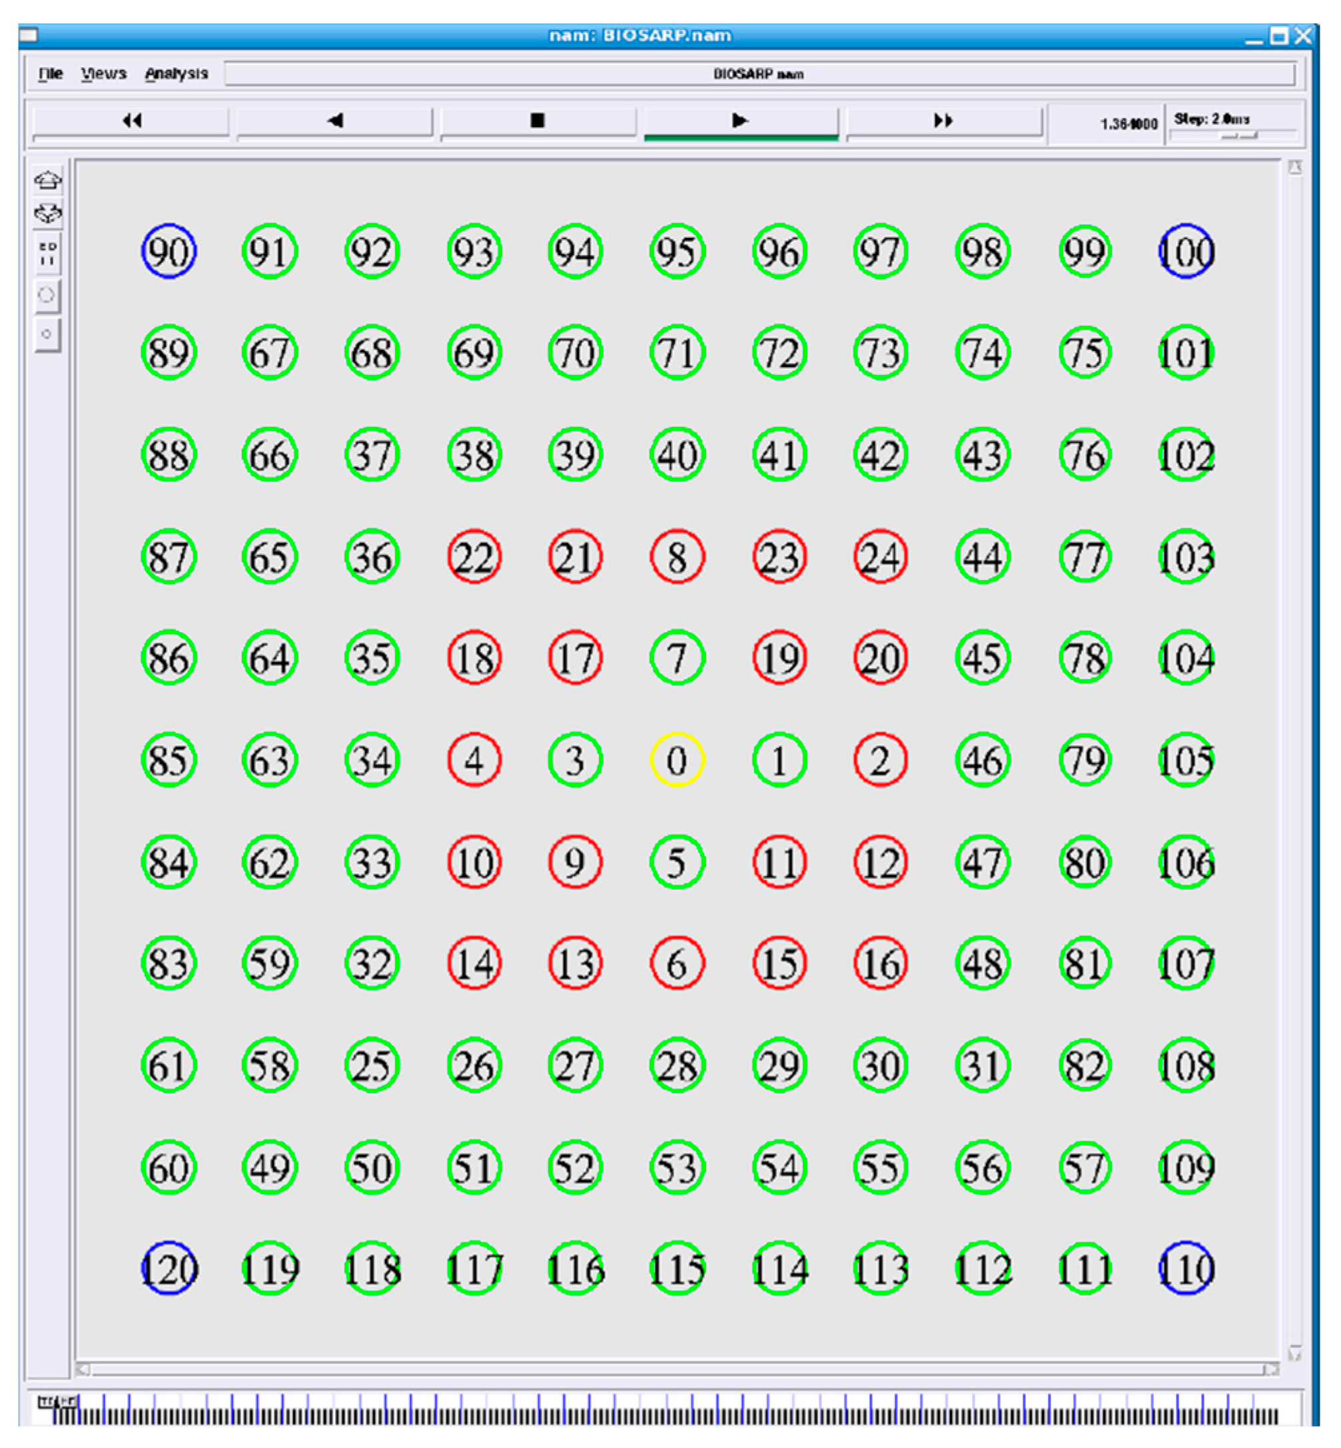This screenshot has height=1448, width=1341.
Task: Open the File menu
Action: coord(50,73)
